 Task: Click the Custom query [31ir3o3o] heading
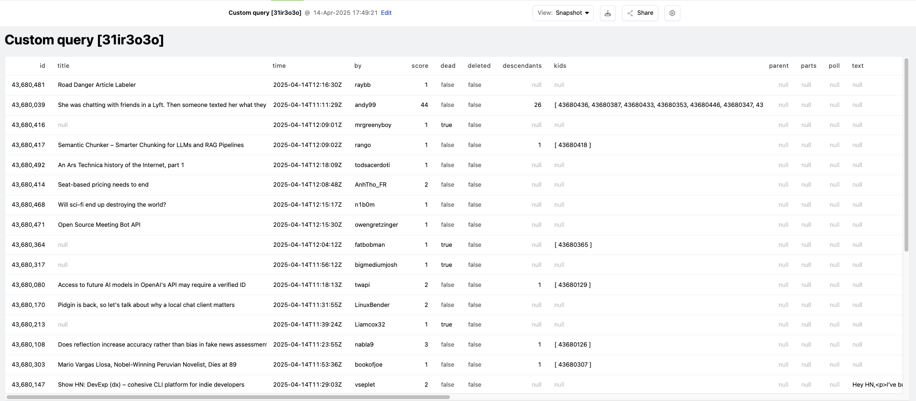tap(84, 40)
